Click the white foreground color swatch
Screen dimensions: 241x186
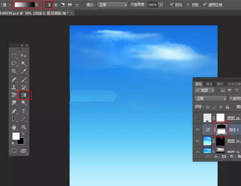coord(16,136)
